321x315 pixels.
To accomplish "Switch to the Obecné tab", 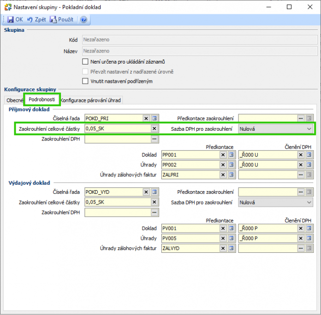I will [15, 100].
